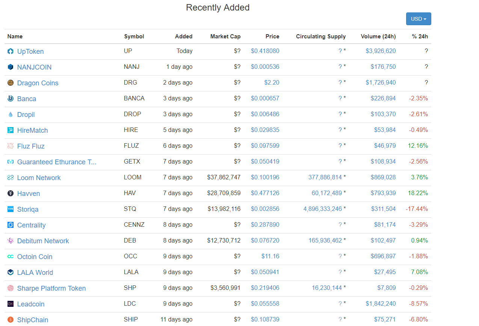Click Havven volume $793,939
The height and width of the screenshot is (326, 479).
[x=383, y=193]
